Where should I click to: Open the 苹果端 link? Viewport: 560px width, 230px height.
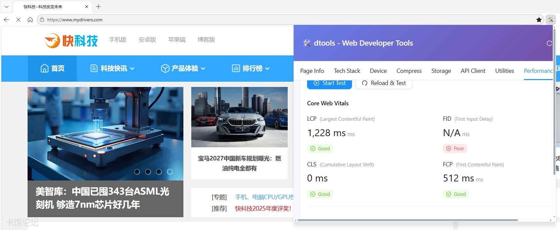[x=177, y=40]
